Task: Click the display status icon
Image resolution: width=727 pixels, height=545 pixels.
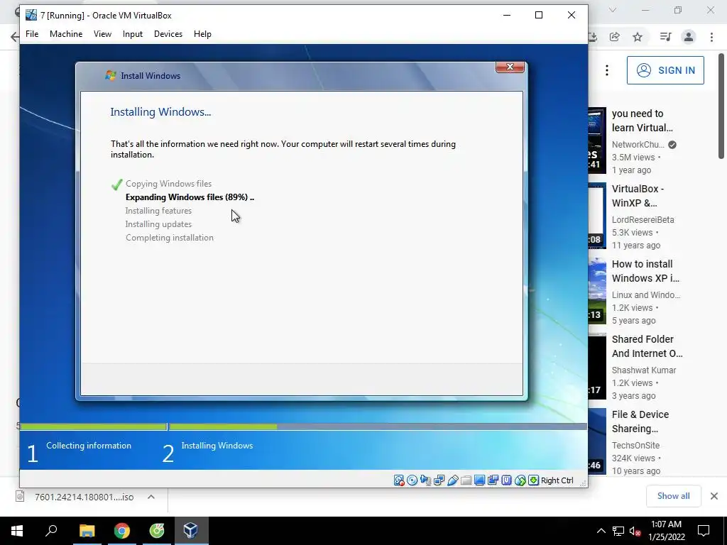Action: (479, 480)
